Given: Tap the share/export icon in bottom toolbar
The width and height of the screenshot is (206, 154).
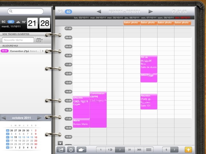Looking at the screenshot, I should pyautogui.click(x=61, y=150).
